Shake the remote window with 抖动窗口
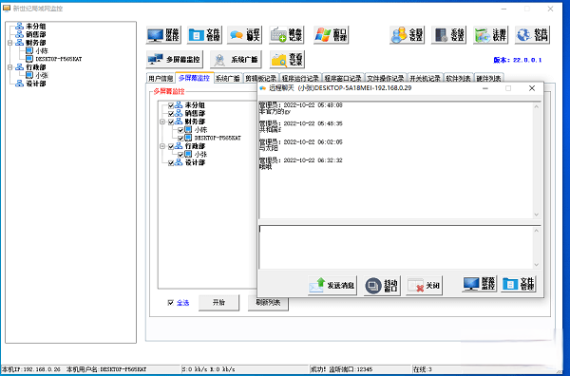 point(382,286)
